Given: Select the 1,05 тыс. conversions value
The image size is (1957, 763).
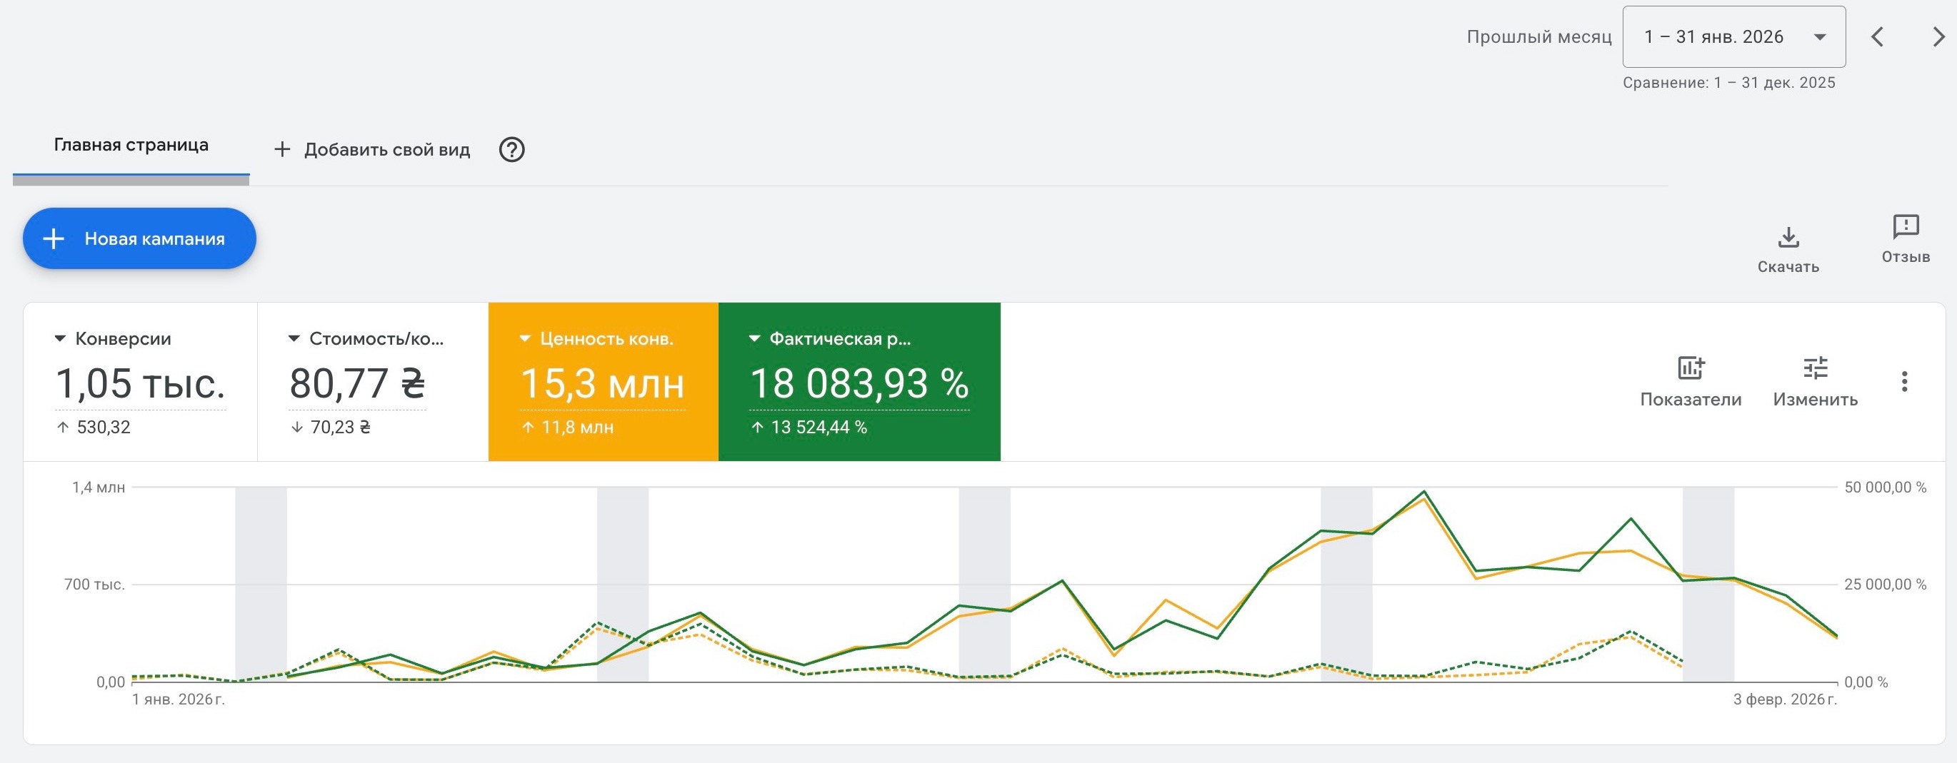Looking at the screenshot, I should click(x=141, y=384).
